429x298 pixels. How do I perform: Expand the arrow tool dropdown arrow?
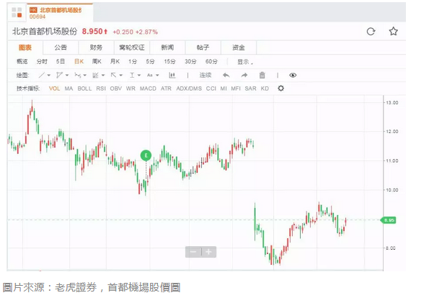pyautogui.click(x=120, y=75)
